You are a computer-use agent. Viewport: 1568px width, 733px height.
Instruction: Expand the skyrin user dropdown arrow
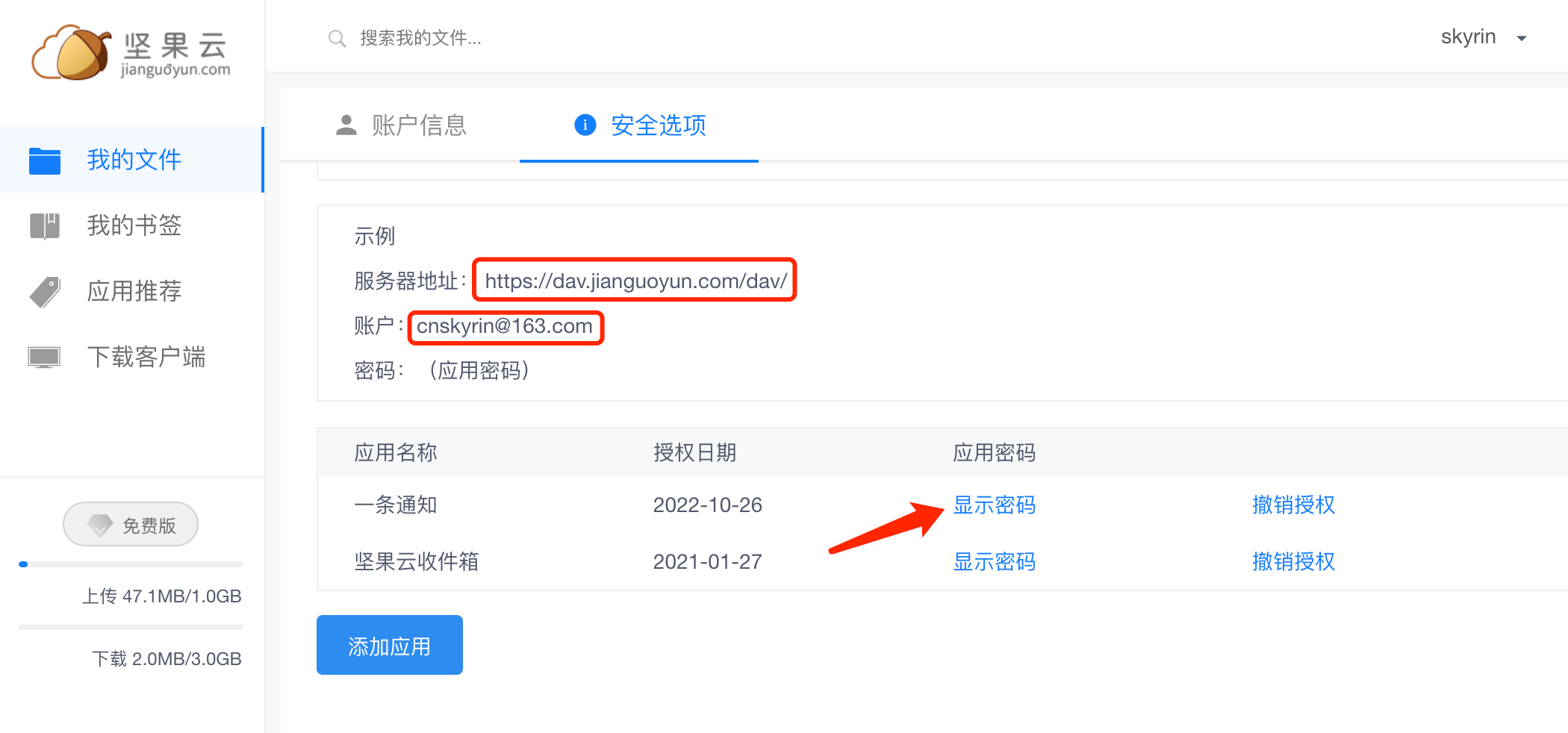tap(1521, 38)
